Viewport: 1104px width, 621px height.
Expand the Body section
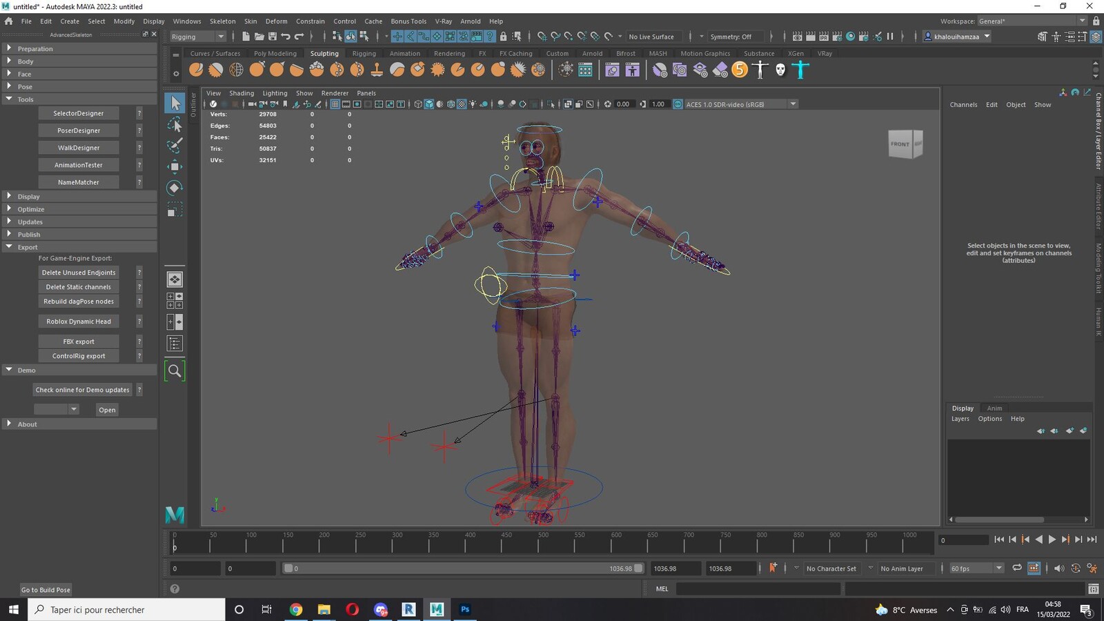click(79, 61)
